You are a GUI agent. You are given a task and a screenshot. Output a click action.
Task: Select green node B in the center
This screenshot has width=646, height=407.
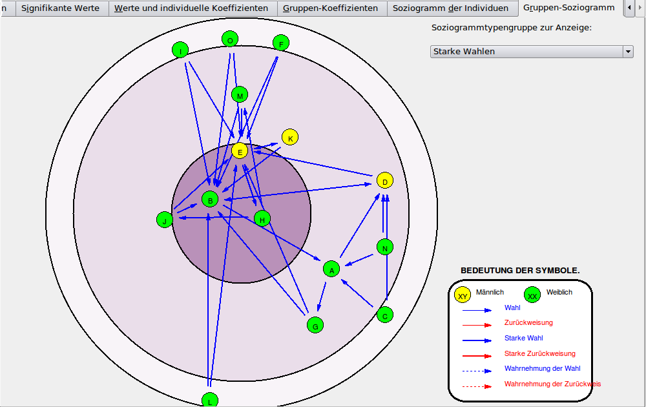210,200
